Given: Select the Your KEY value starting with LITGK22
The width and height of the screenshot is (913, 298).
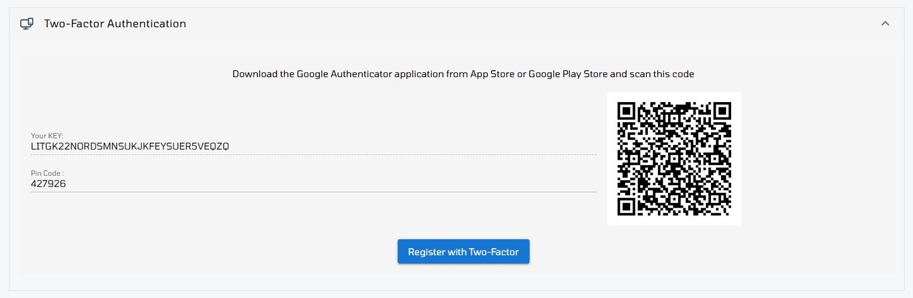Looking at the screenshot, I should [x=130, y=146].
